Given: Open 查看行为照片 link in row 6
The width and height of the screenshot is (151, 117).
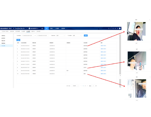Looking at the screenshot, I should pyautogui.click(x=103, y=61).
